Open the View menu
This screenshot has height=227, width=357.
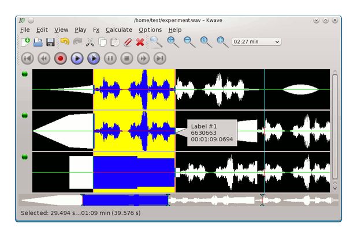(x=61, y=30)
